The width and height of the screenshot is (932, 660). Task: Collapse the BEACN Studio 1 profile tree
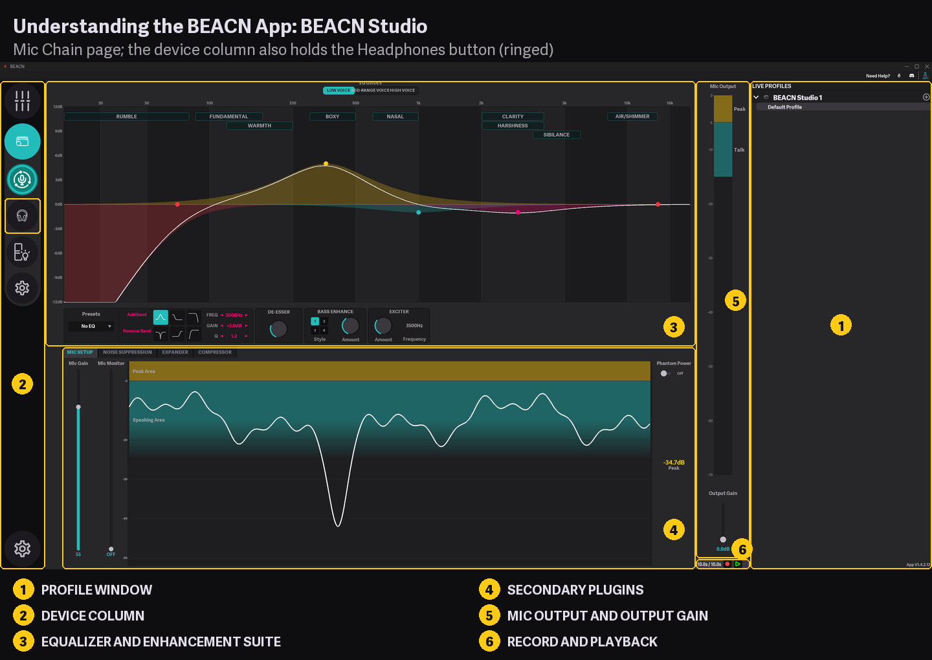756,97
